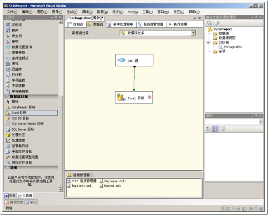Viewport: 268px width, 215px height.
Task: Open the properties object dropdown
Action: [261, 122]
